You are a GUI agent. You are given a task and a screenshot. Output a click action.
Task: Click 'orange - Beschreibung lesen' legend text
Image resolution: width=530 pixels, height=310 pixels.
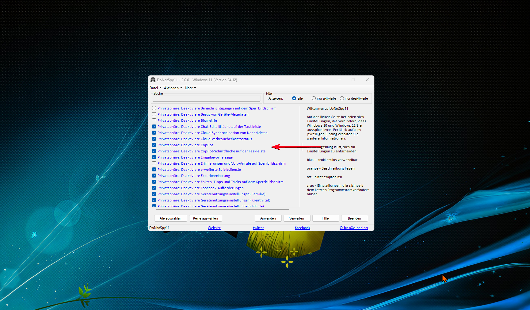(x=330, y=168)
